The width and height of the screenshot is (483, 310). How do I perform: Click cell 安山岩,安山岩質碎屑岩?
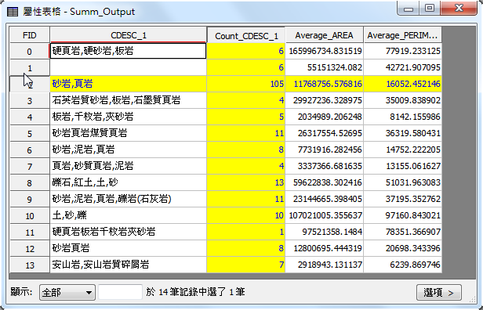[x=128, y=265]
